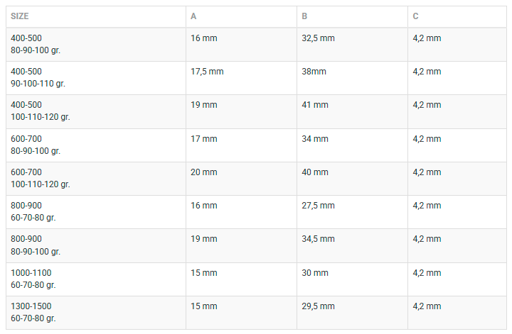Select the 400-500 90-100-110 gr. size cell
Image resolution: width=512 pixels, height=334 pixels.
38,77
